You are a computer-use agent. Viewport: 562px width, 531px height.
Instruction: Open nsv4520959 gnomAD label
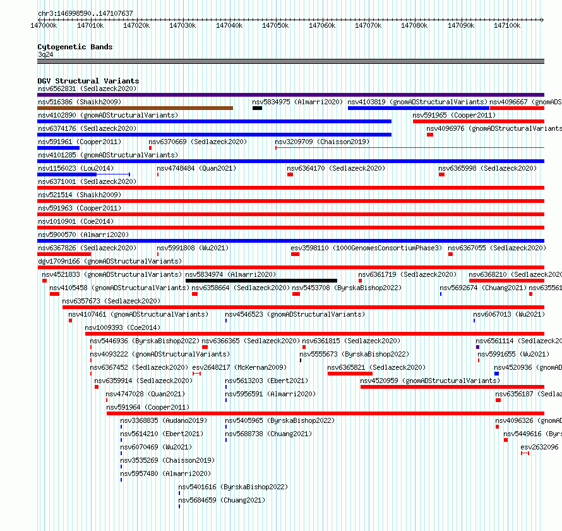coord(430,381)
